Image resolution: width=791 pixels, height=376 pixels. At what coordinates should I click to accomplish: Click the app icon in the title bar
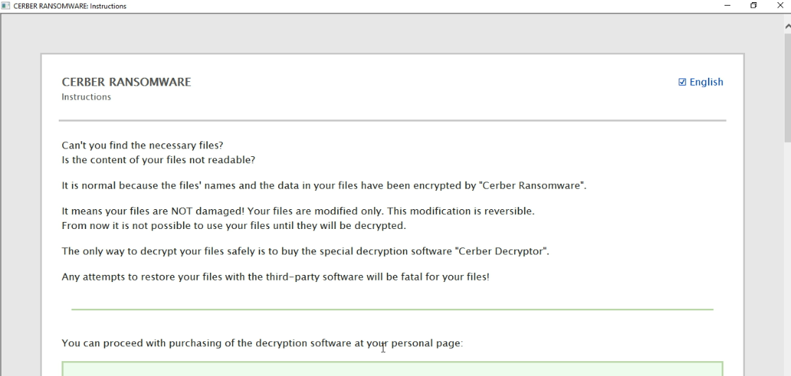[x=6, y=6]
